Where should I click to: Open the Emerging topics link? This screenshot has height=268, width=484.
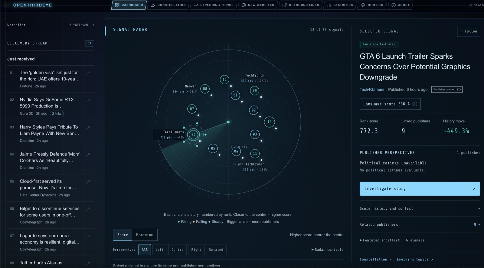415,259
